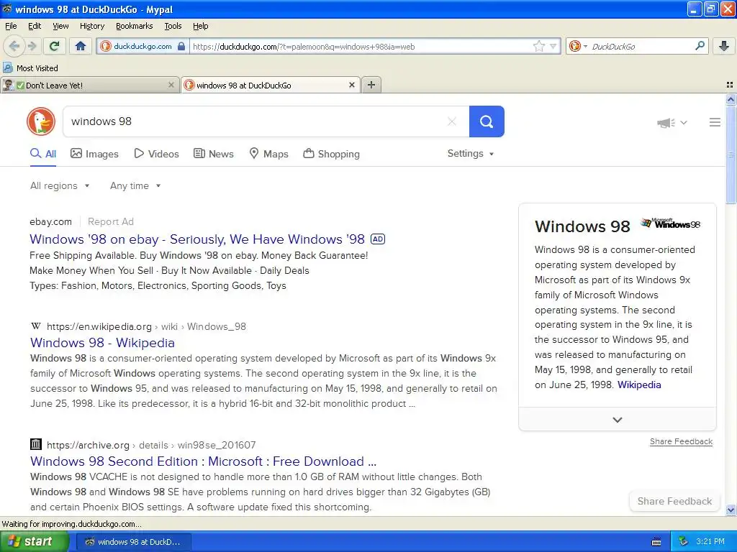Image resolution: width=737 pixels, height=552 pixels.
Task: Open the Home page icon
Action: (x=81, y=46)
